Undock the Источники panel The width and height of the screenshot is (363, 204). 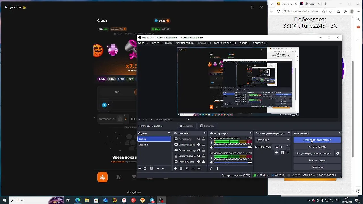pos(205,133)
